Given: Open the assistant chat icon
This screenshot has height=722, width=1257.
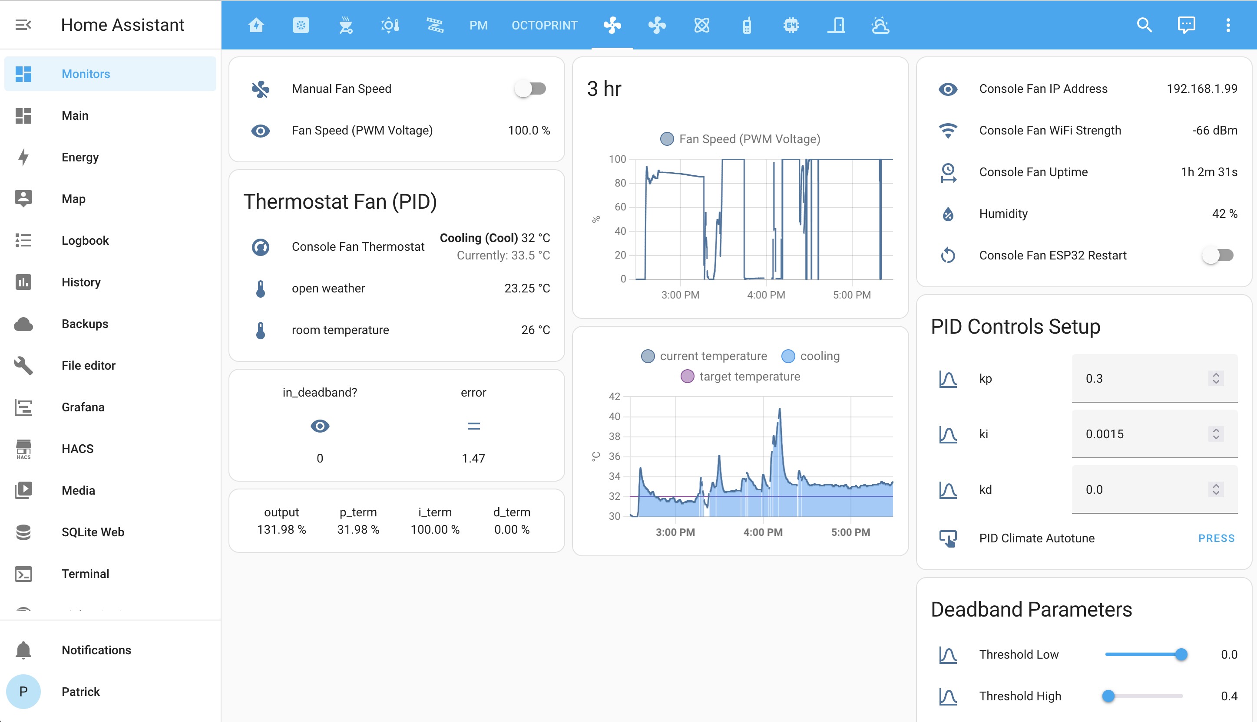Looking at the screenshot, I should point(1186,25).
